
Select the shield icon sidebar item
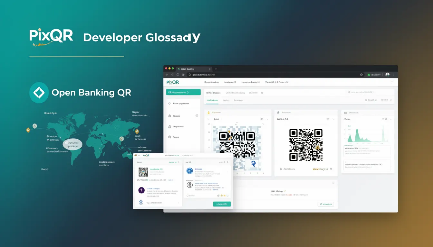(170, 104)
